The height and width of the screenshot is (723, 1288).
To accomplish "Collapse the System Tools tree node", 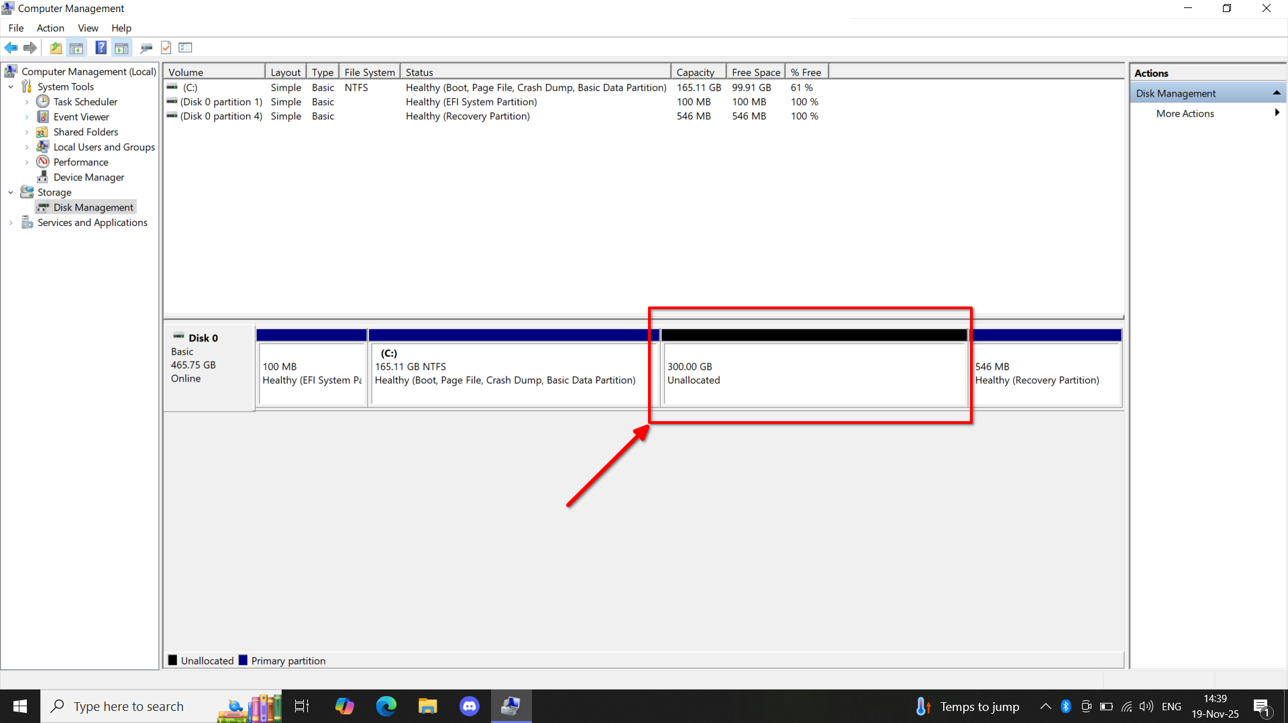I will click(11, 87).
